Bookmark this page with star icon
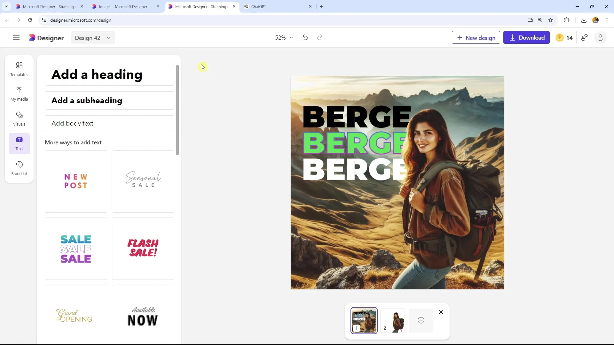The height and width of the screenshot is (345, 614). (551, 20)
